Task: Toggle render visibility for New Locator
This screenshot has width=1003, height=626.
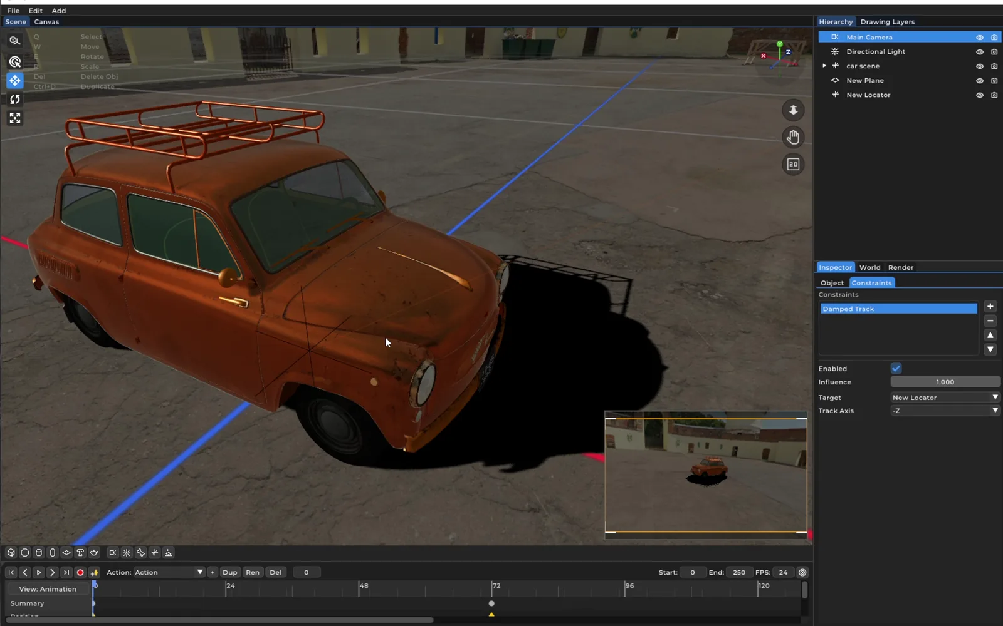Action: [994, 95]
